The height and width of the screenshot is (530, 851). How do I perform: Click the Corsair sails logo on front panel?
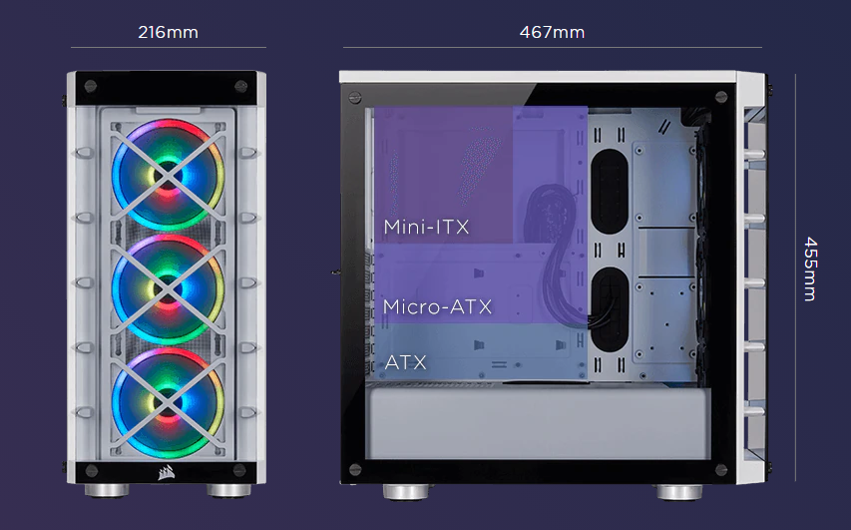166,472
